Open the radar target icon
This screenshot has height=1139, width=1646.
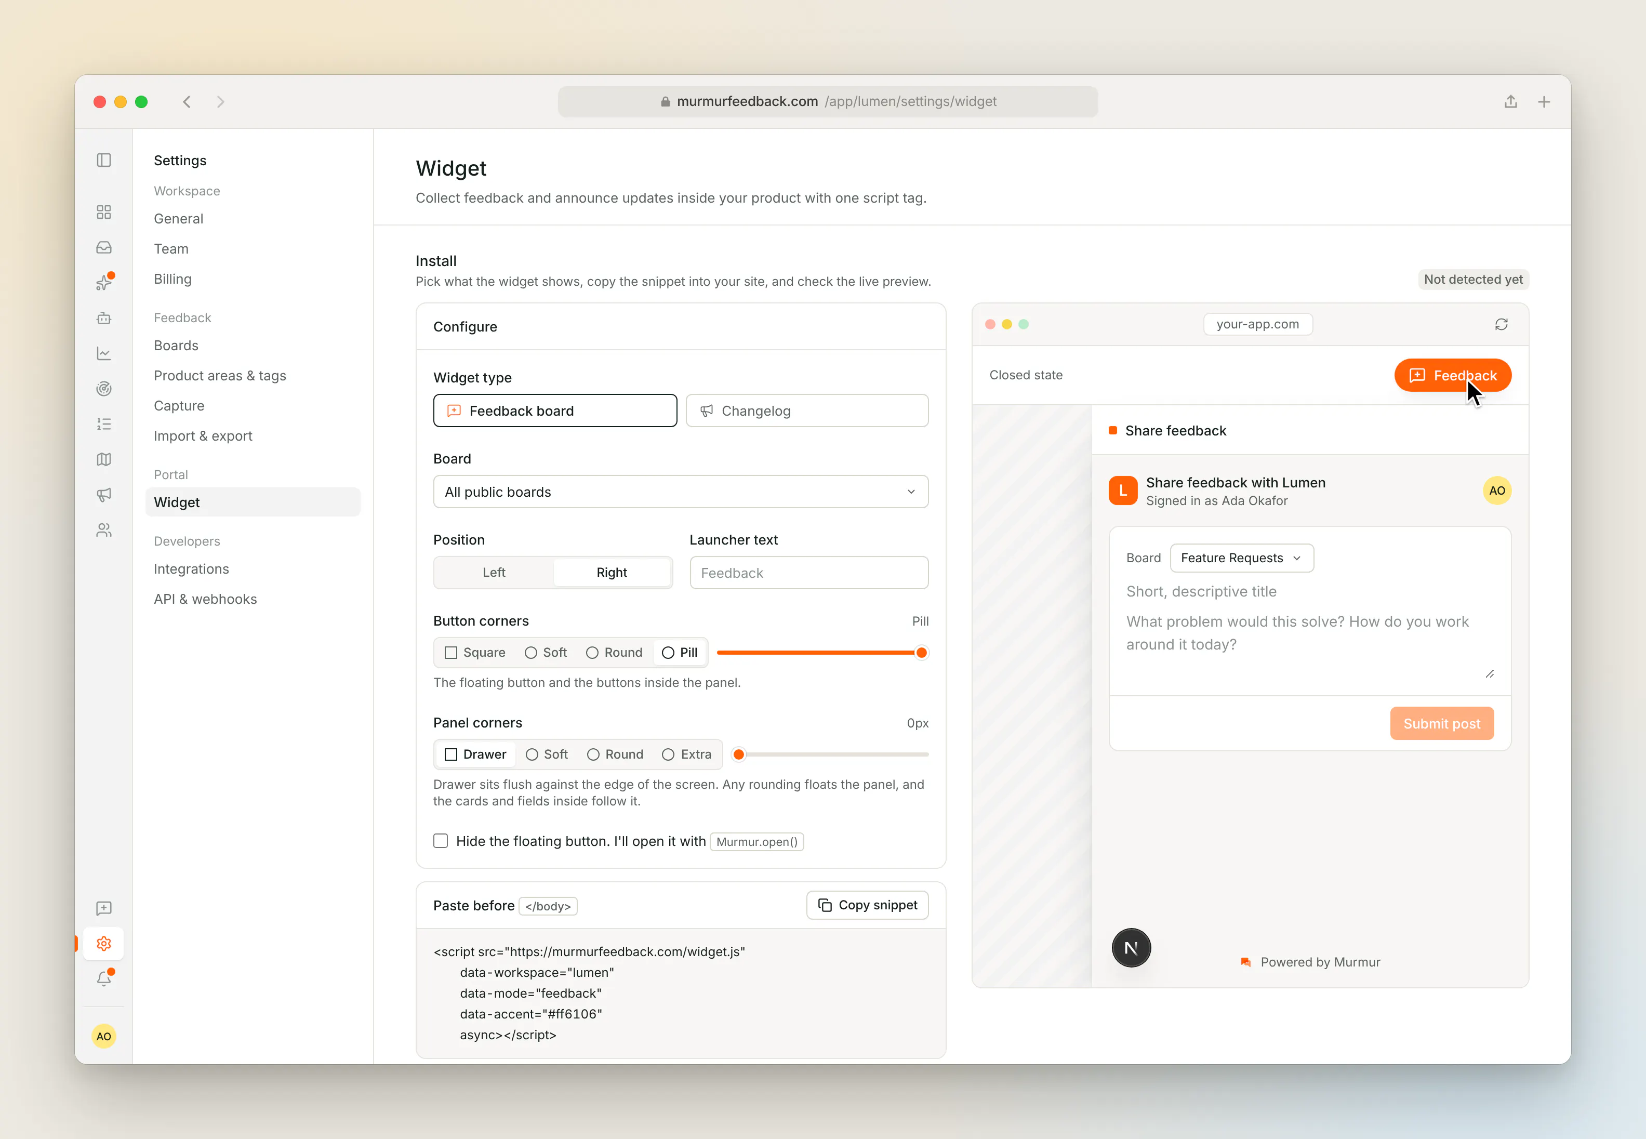pos(104,389)
